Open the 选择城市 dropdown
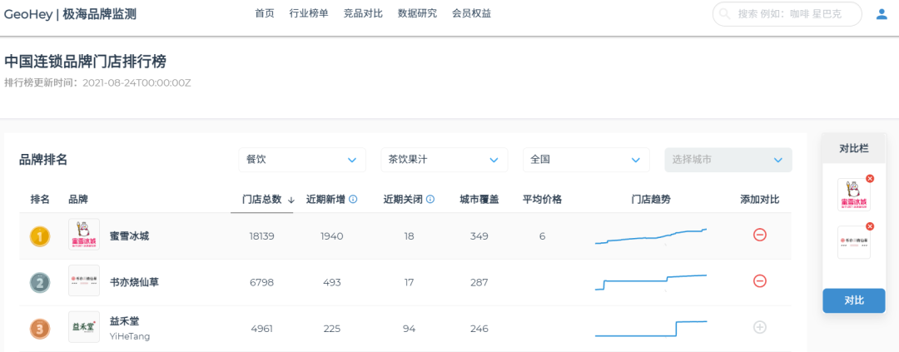This screenshot has width=899, height=352. click(728, 160)
